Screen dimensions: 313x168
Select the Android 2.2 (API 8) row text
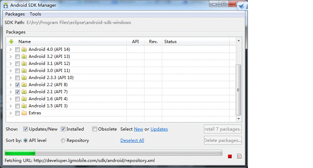tap(48, 85)
